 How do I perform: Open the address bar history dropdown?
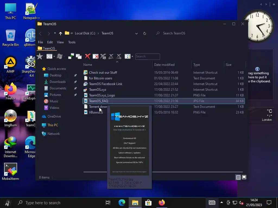tap(136, 33)
